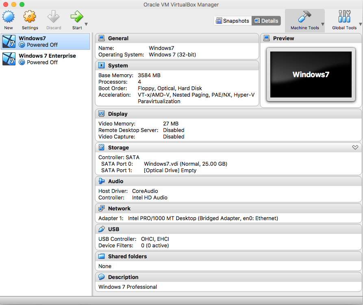Switch to the Details view

coord(266,21)
